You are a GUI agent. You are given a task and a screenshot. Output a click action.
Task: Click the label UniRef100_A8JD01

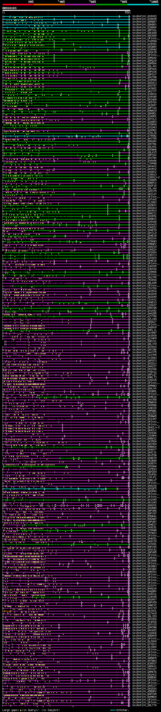(x=144, y=611)
